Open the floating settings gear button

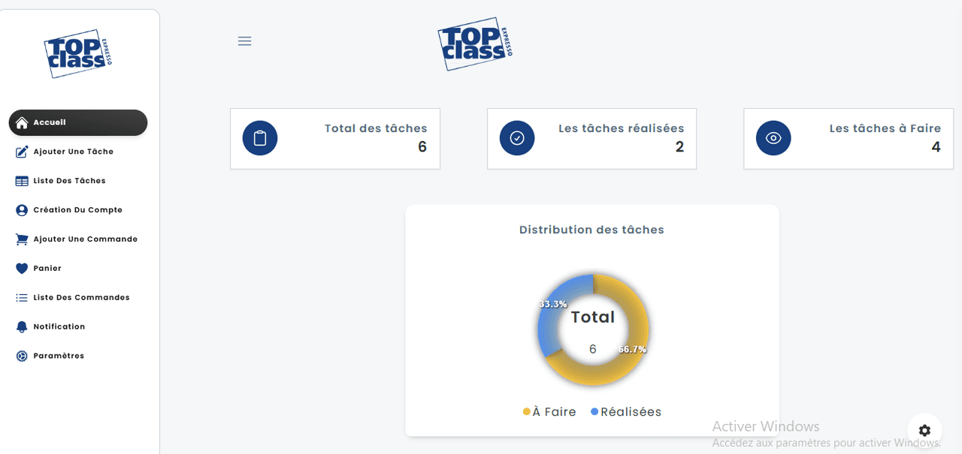pos(924,431)
